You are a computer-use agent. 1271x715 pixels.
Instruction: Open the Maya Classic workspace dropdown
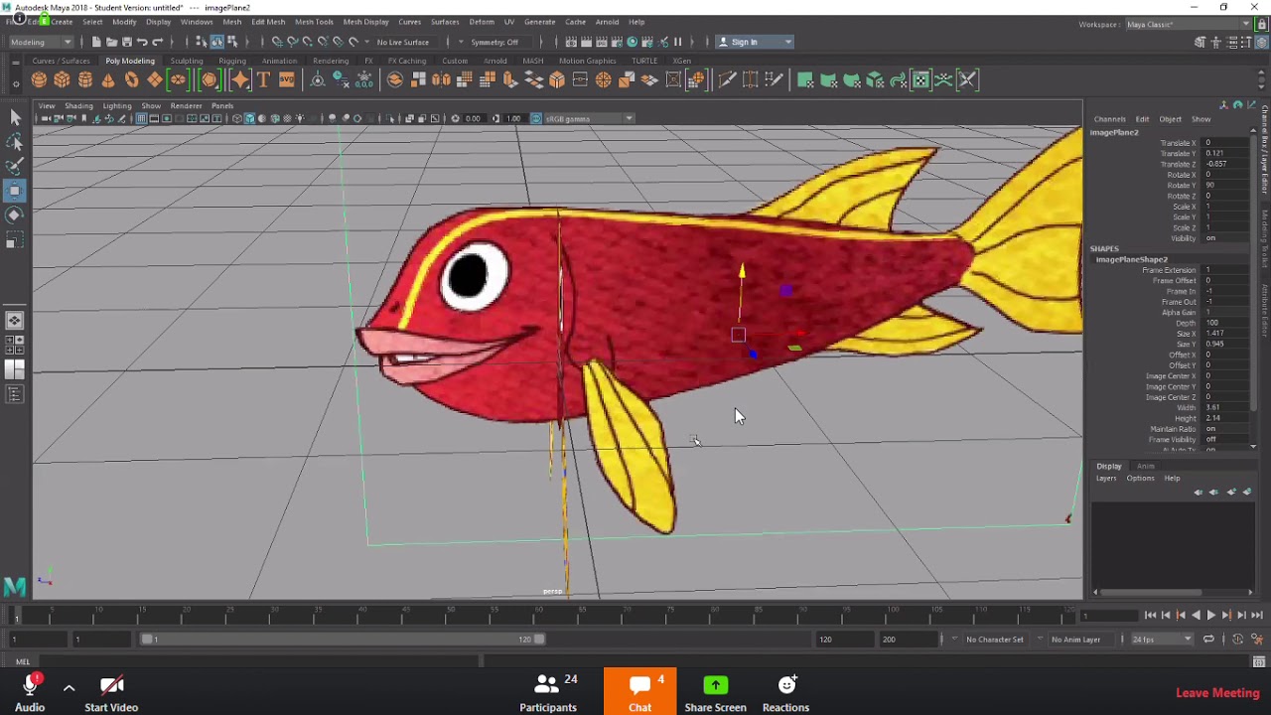click(1188, 25)
